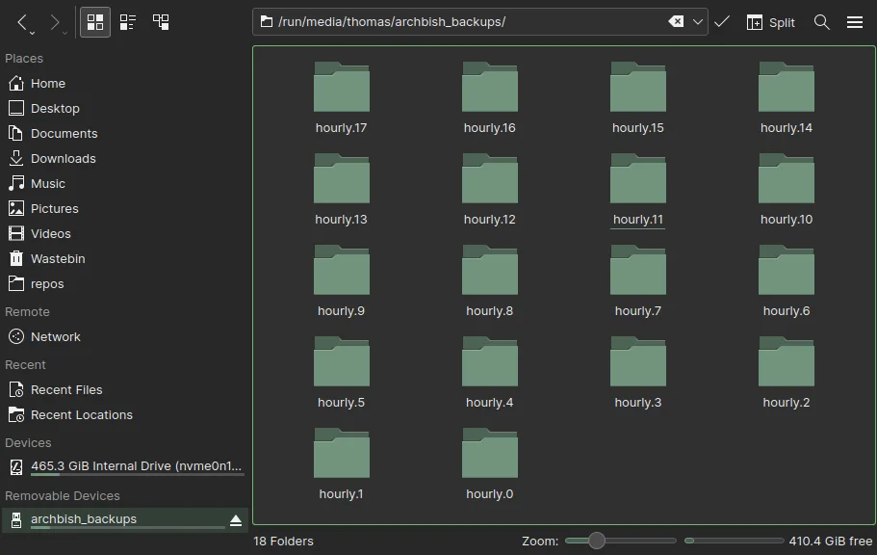Adjust the Zoom slider handle

pyautogui.click(x=597, y=541)
